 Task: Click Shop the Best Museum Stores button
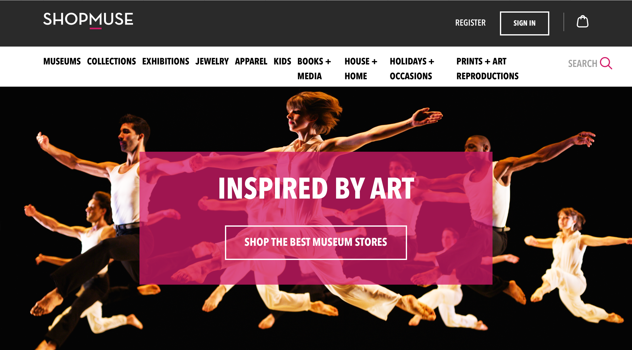click(316, 243)
